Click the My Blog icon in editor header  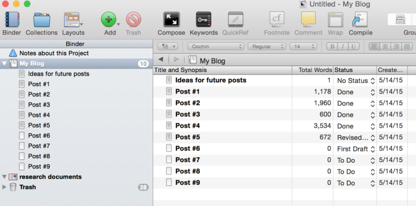click(192, 60)
